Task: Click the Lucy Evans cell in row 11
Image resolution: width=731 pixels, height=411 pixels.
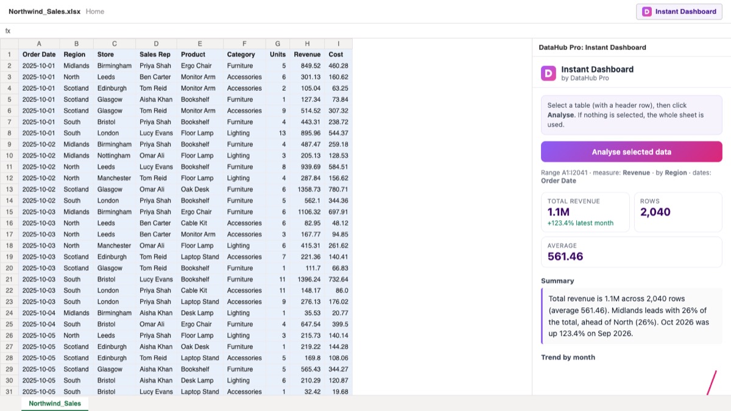Action: (156, 166)
